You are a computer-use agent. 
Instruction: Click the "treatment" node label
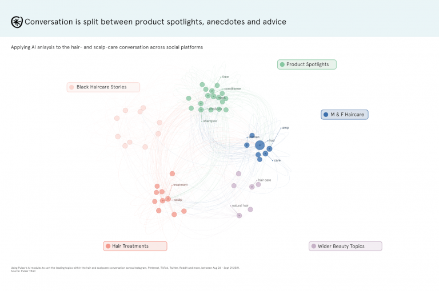pos(181,185)
